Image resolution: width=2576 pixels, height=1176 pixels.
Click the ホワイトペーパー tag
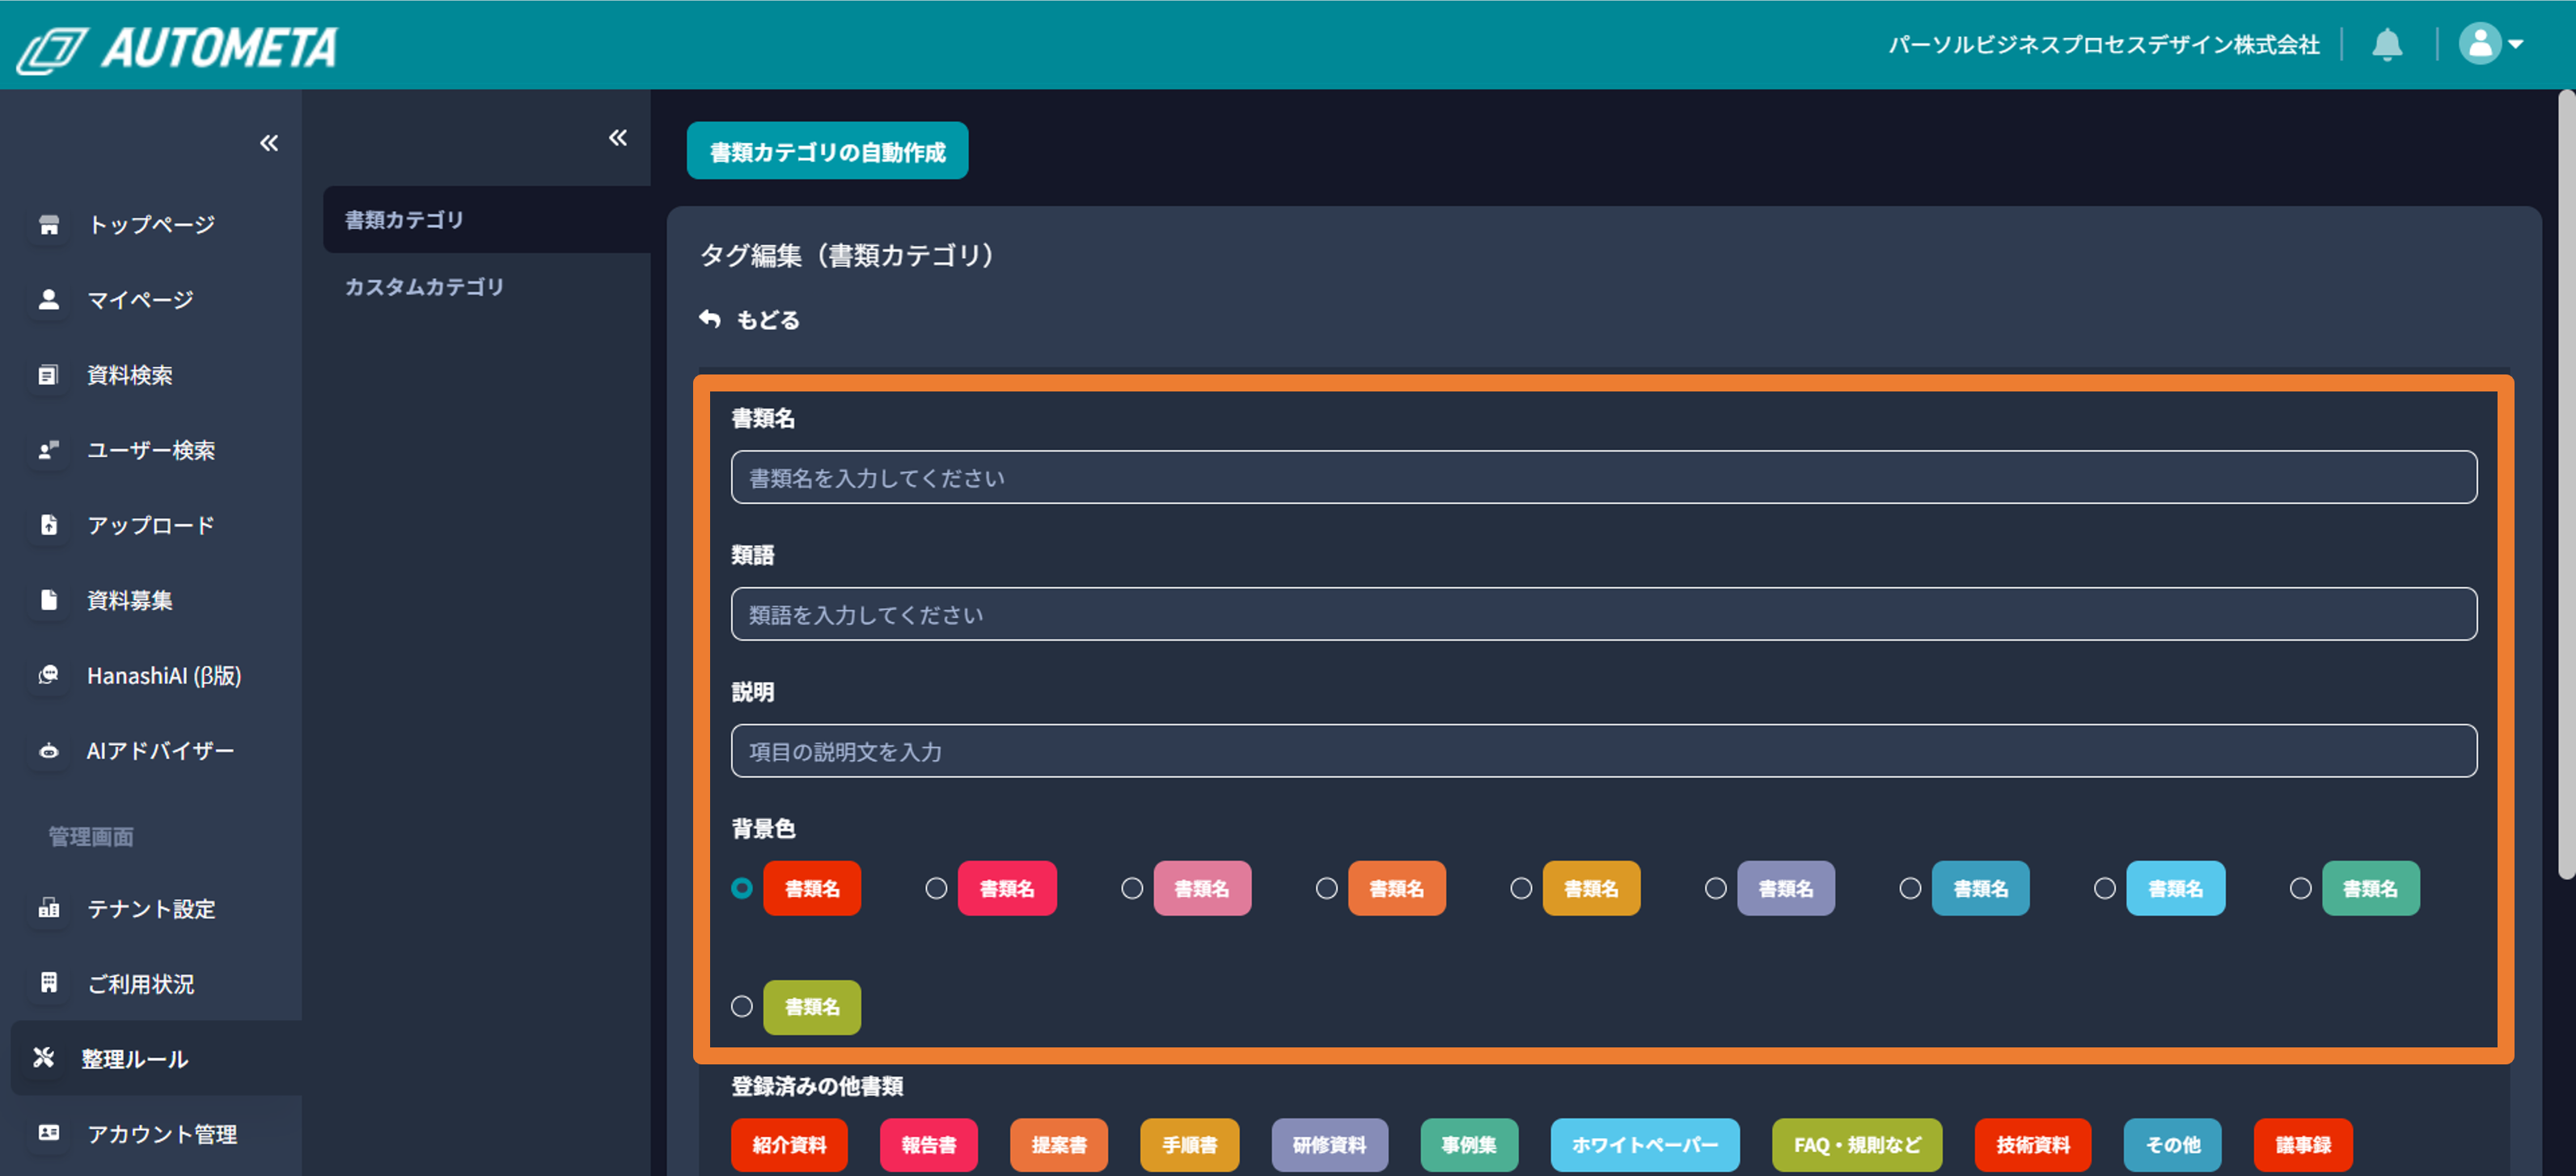pos(1645,1145)
